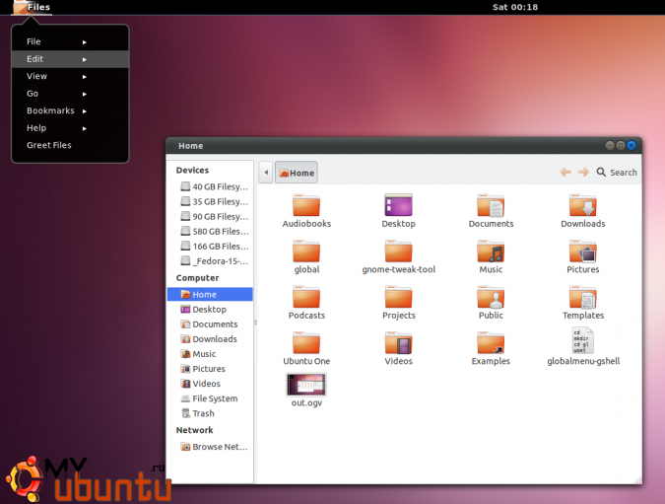Open File System in the sidebar
The image size is (665, 504).
[x=209, y=398]
